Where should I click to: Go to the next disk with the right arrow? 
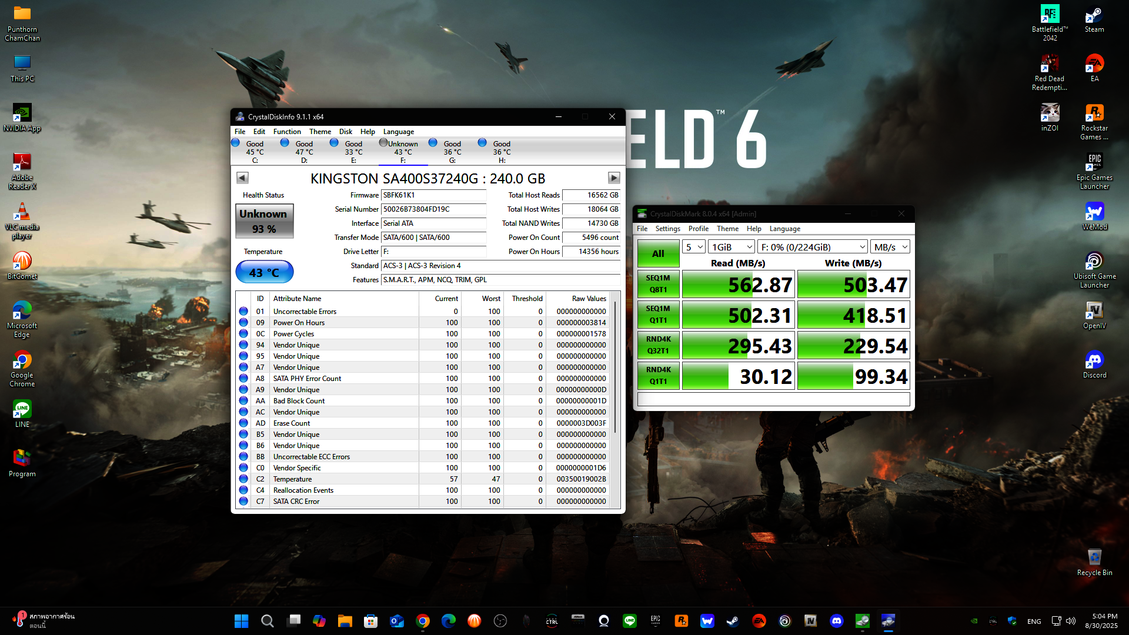[x=613, y=178]
